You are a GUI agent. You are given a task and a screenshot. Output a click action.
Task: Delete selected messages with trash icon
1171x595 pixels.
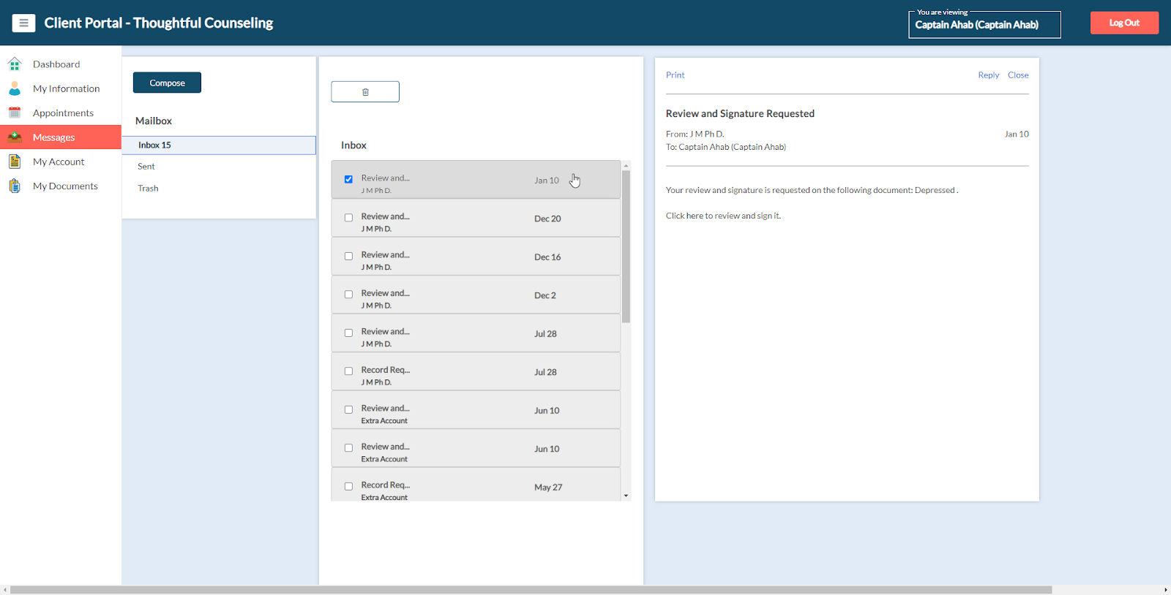(x=365, y=92)
